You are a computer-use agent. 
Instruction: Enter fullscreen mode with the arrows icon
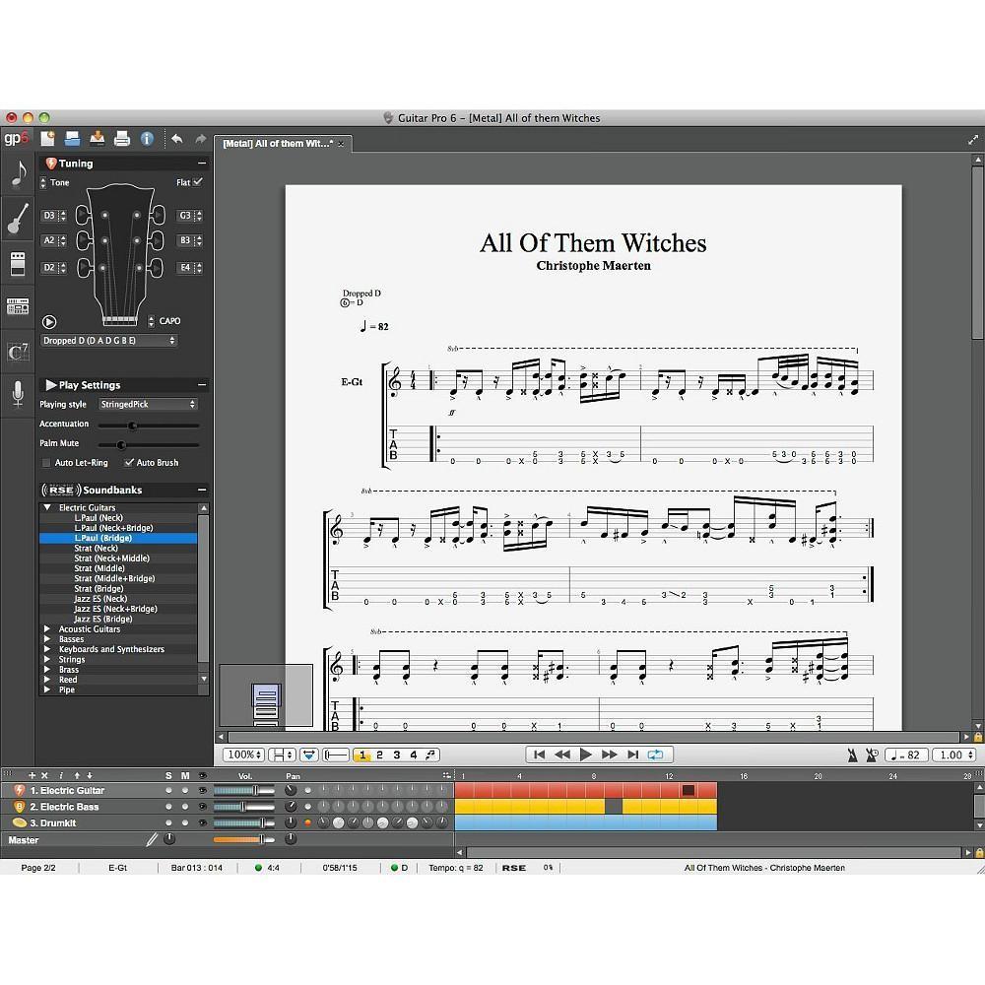tap(972, 140)
